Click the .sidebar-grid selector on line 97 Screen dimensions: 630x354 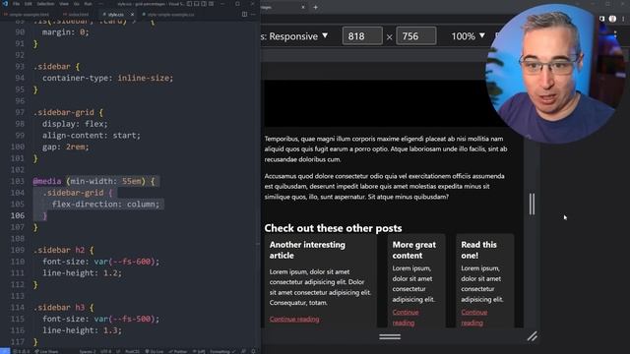(x=63, y=112)
